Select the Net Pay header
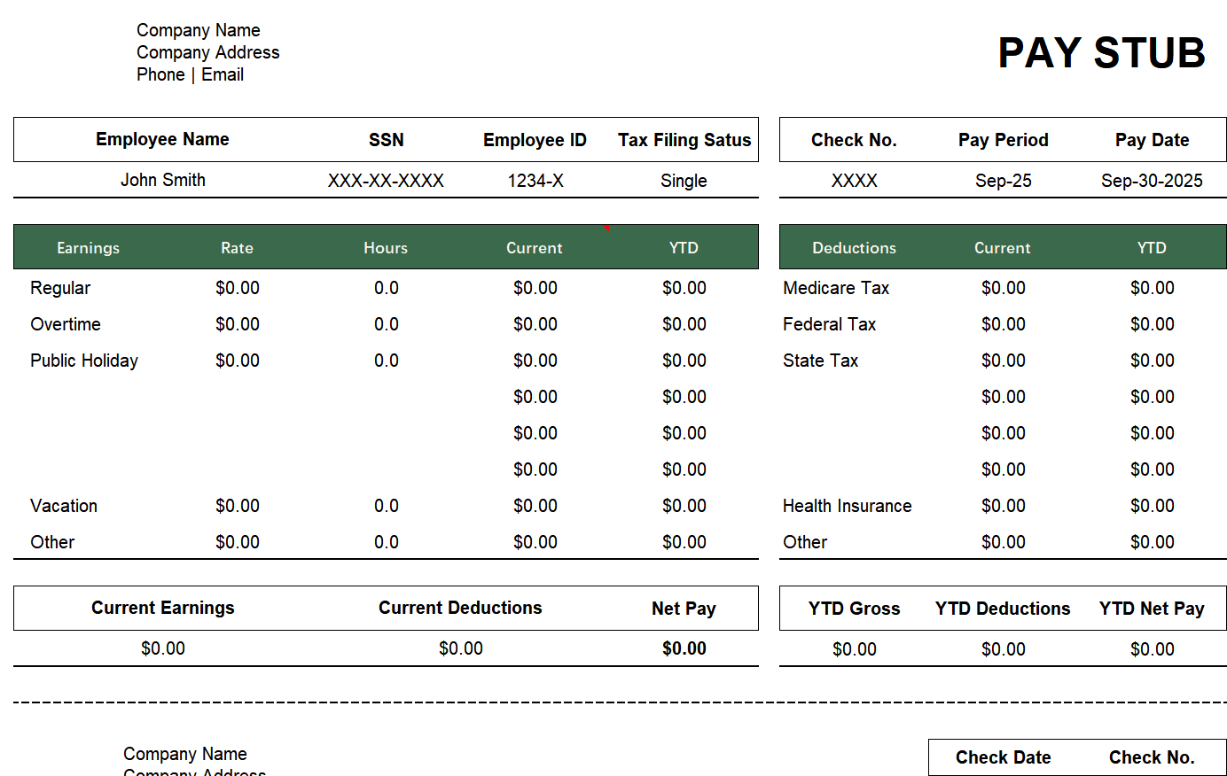 pos(684,609)
